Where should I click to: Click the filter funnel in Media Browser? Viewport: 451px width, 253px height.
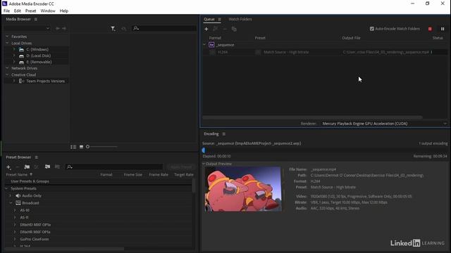click(113, 28)
